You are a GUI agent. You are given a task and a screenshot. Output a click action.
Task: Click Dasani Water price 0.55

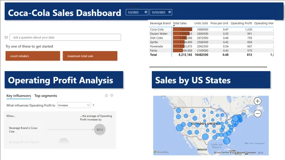pyautogui.click(x=226, y=34)
